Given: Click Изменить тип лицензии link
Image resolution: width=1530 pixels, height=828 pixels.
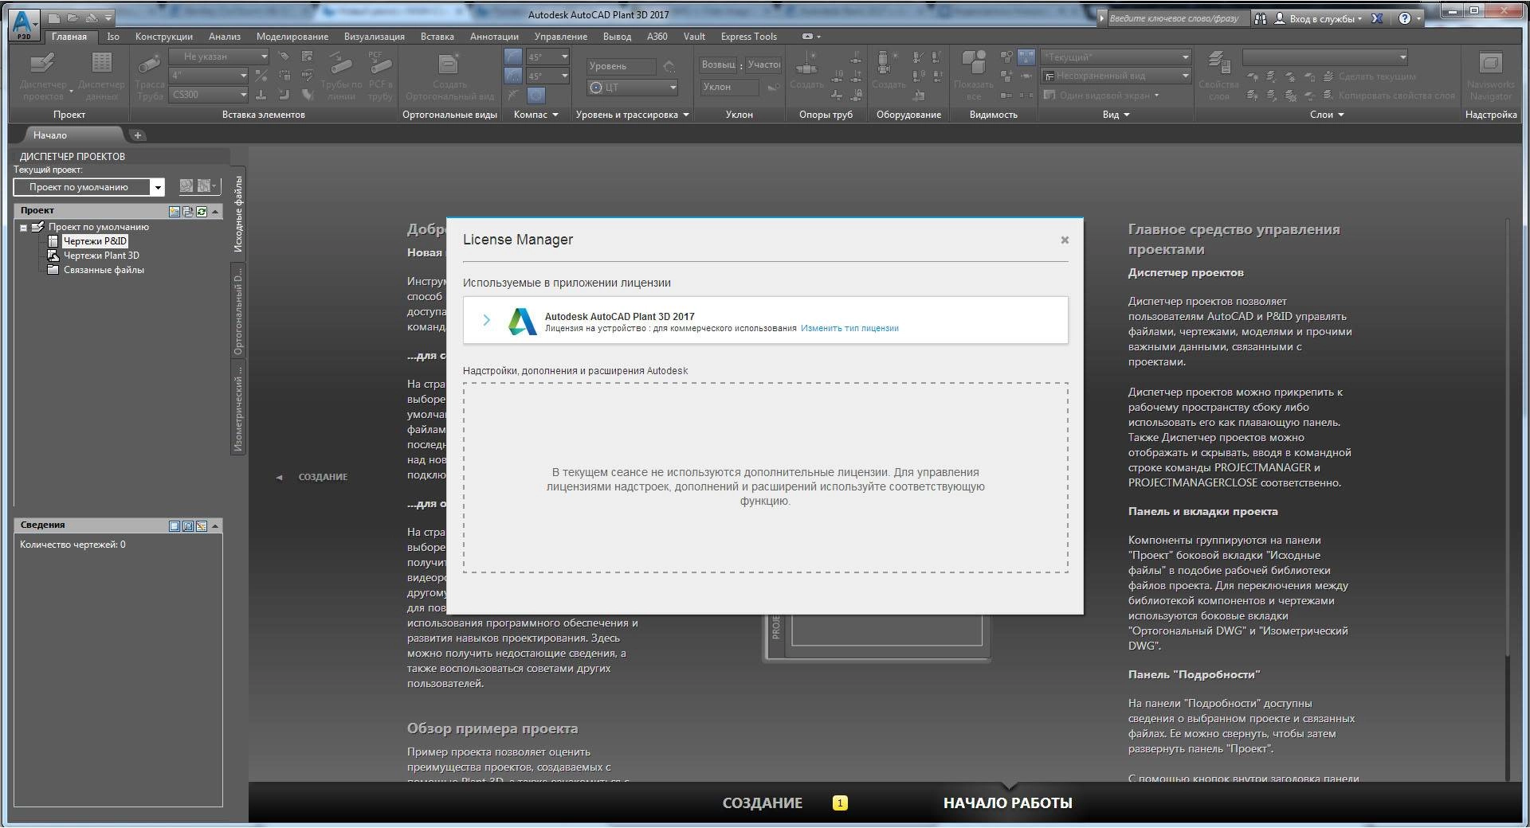Looking at the screenshot, I should tap(849, 328).
